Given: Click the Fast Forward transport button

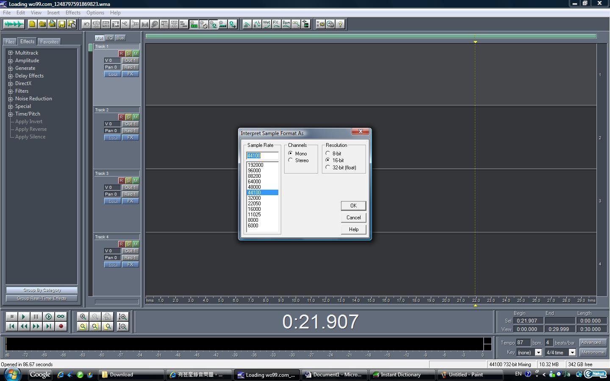Looking at the screenshot, I should pos(36,326).
